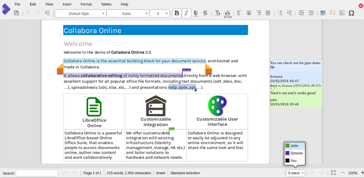Increase paragraph indent
This screenshot has width=364, height=178.
pos(301,13)
